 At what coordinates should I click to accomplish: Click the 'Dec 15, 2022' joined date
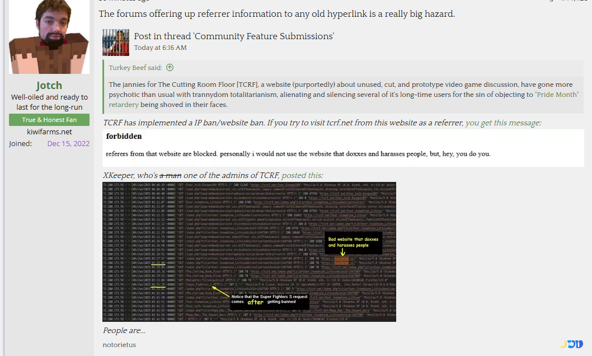point(68,143)
